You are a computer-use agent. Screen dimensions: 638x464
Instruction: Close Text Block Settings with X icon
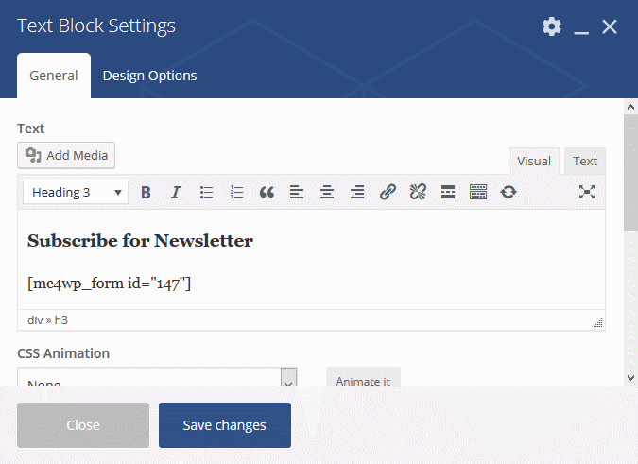pyautogui.click(x=610, y=26)
